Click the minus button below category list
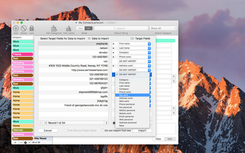The height and width of the screenshot is (153, 245). pos(21,143)
